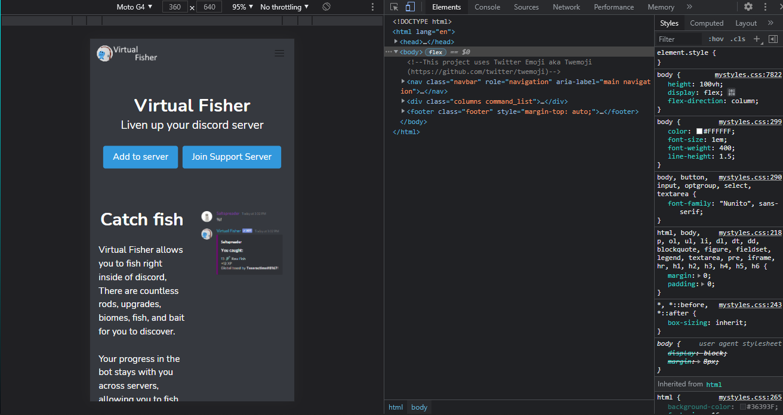
Task: Expand the margin shorthand property
Action: pos(698,275)
